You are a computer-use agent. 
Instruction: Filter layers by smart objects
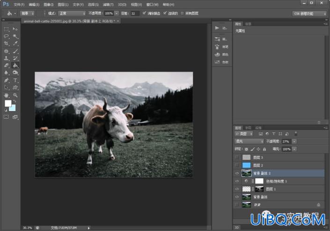[x=286, y=134]
